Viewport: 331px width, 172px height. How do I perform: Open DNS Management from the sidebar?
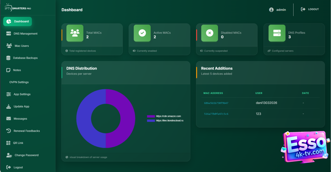pyautogui.click(x=25, y=34)
